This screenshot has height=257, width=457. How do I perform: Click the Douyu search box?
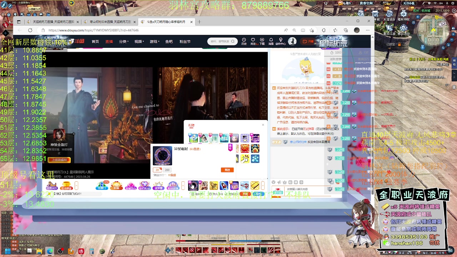pos(222,41)
